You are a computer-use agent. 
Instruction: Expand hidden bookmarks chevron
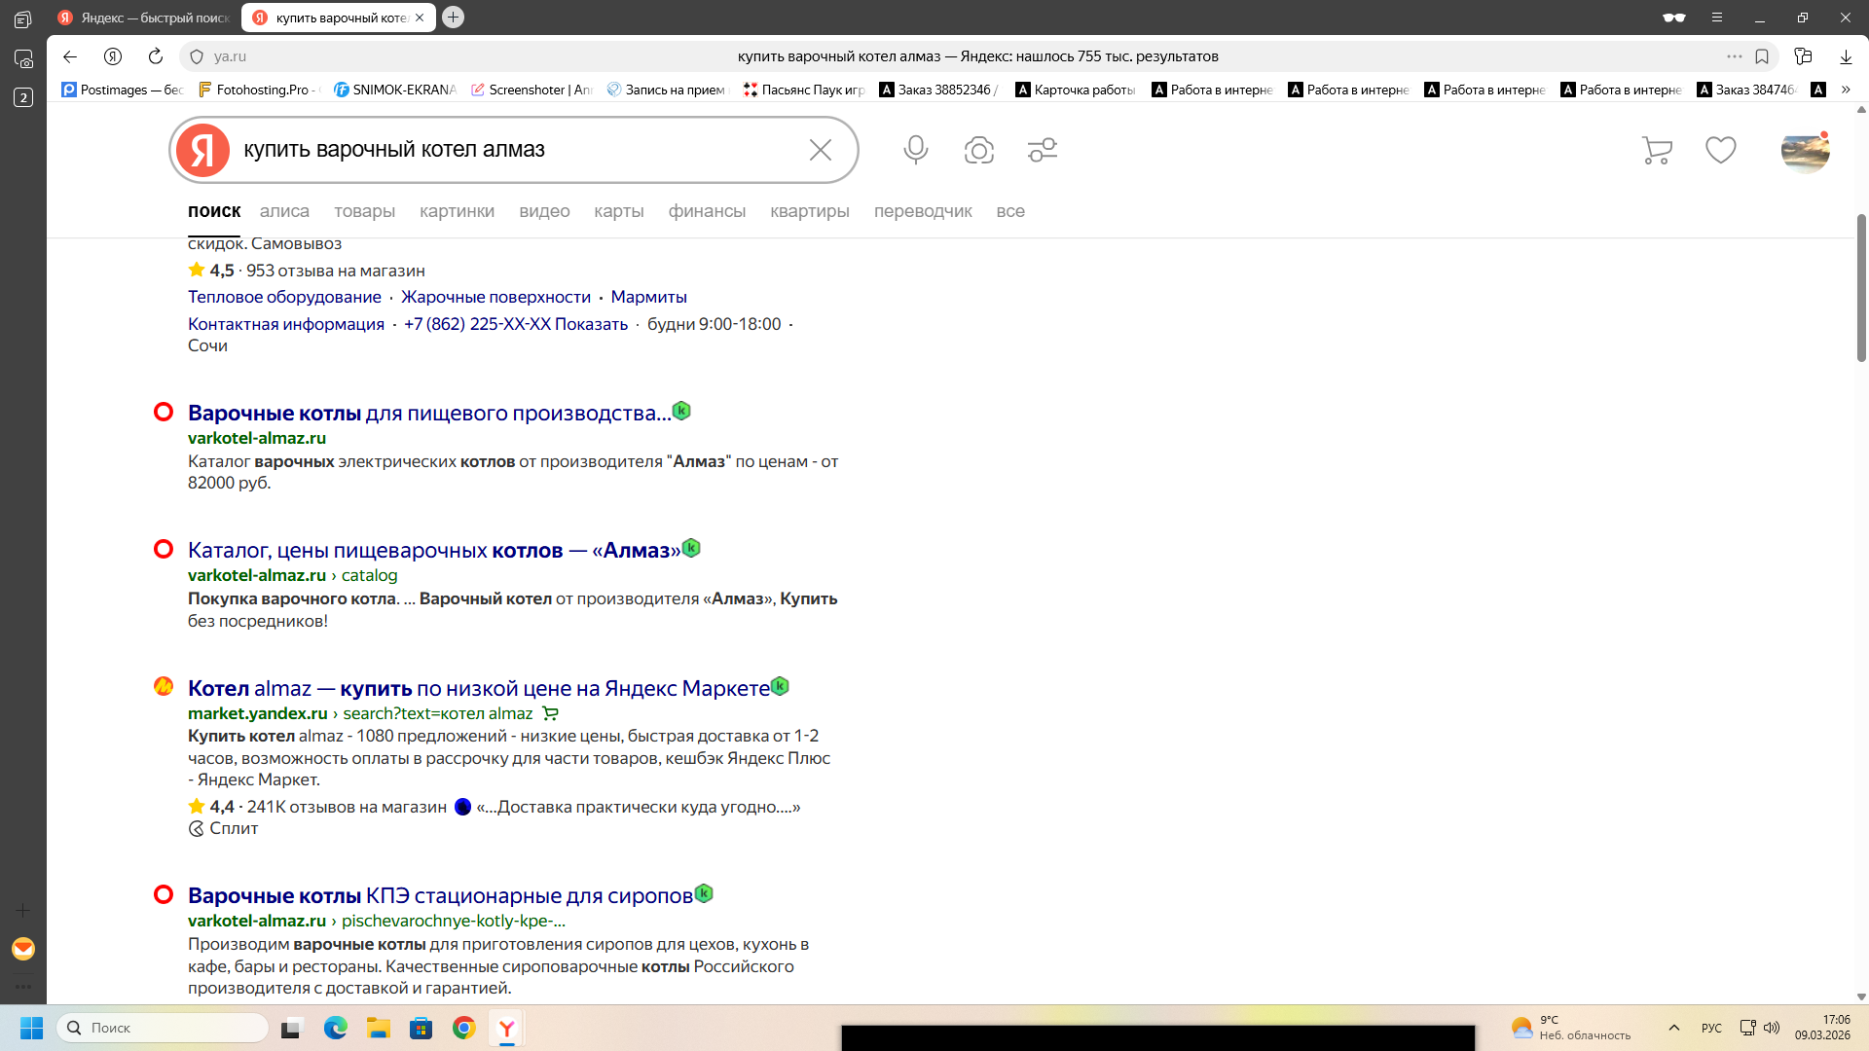1846,90
